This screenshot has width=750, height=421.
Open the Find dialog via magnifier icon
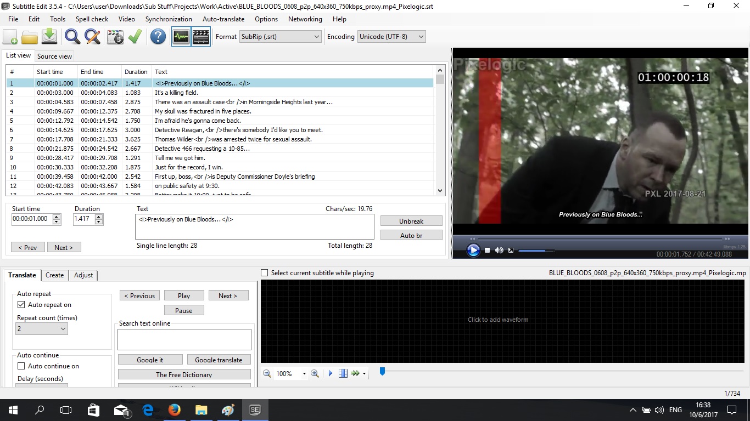click(71, 36)
